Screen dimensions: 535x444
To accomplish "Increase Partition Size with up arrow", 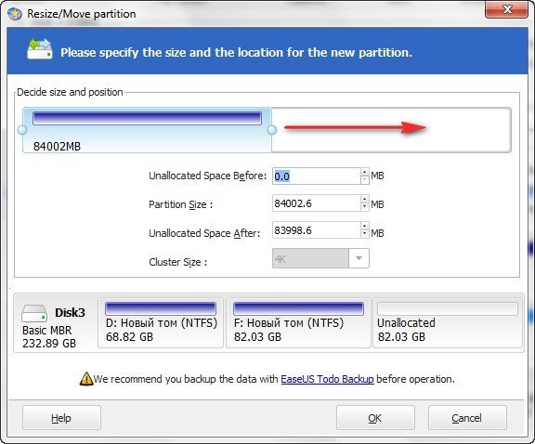I will (x=365, y=200).
